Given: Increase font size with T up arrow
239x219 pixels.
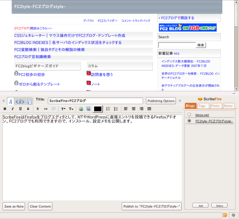Looking at the screenshot, I should [x=63, y=109].
